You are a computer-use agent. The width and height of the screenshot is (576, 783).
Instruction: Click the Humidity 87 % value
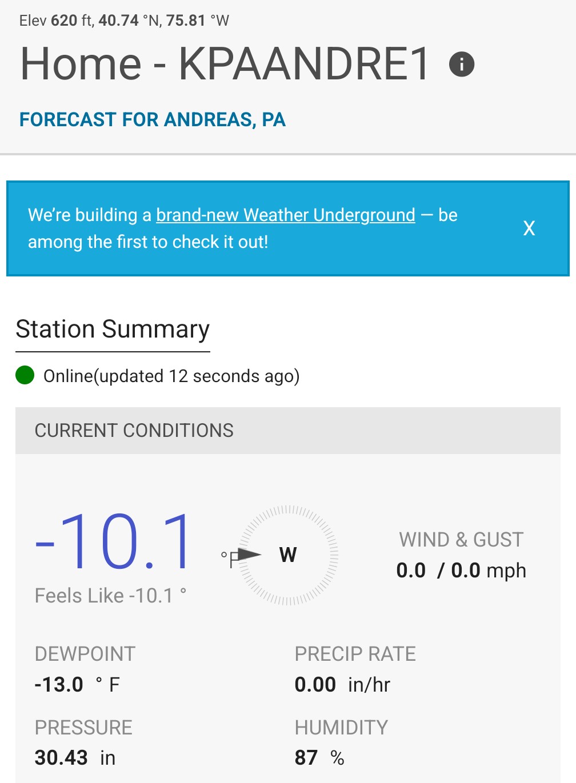coord(319,758)
